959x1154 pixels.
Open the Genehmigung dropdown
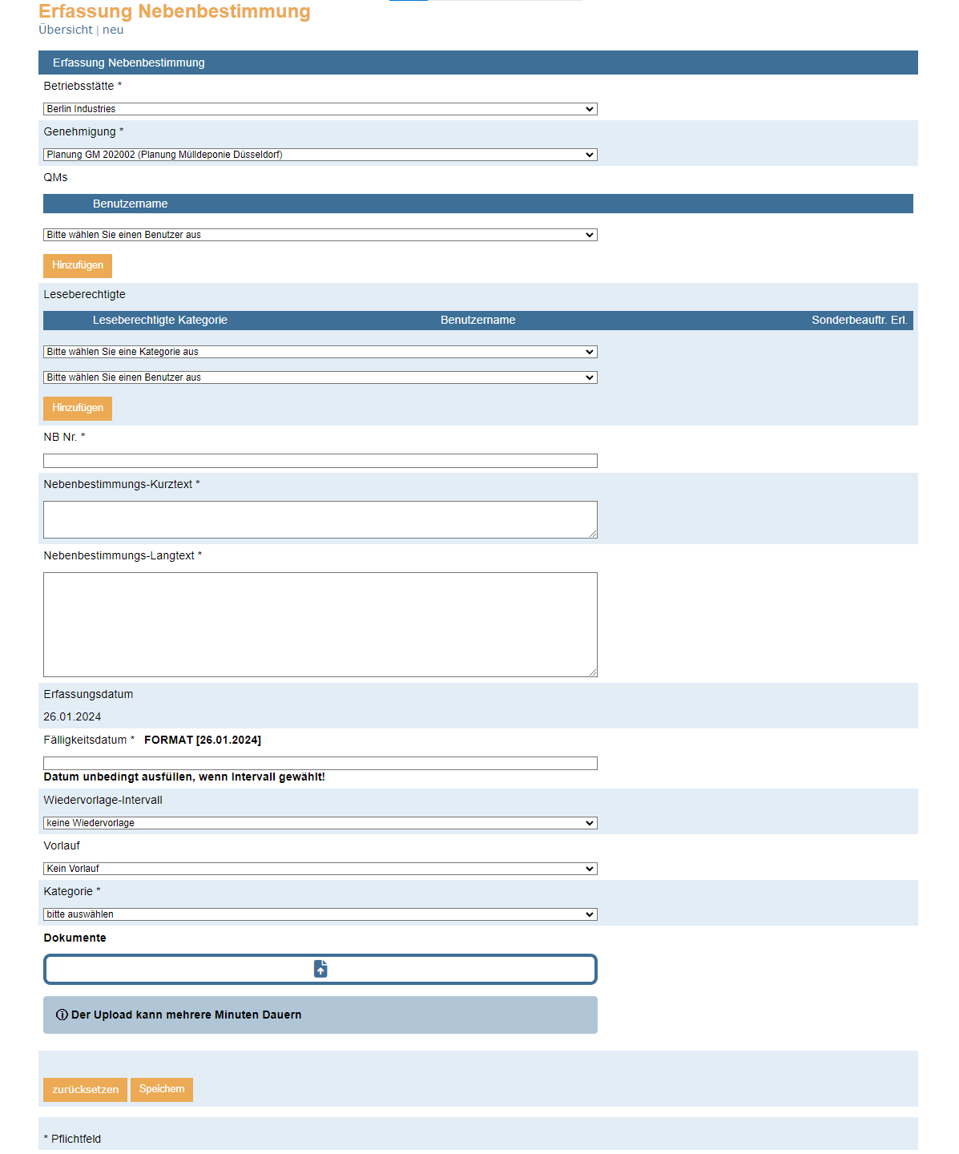(x=320, y=155)
